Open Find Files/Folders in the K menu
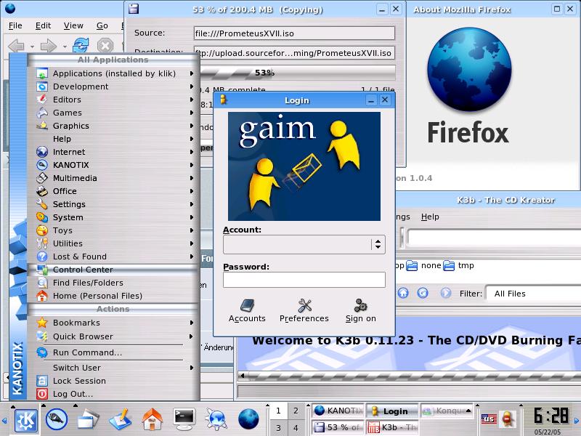The height and width of the screenshot is (436, 581). (113, 283)
